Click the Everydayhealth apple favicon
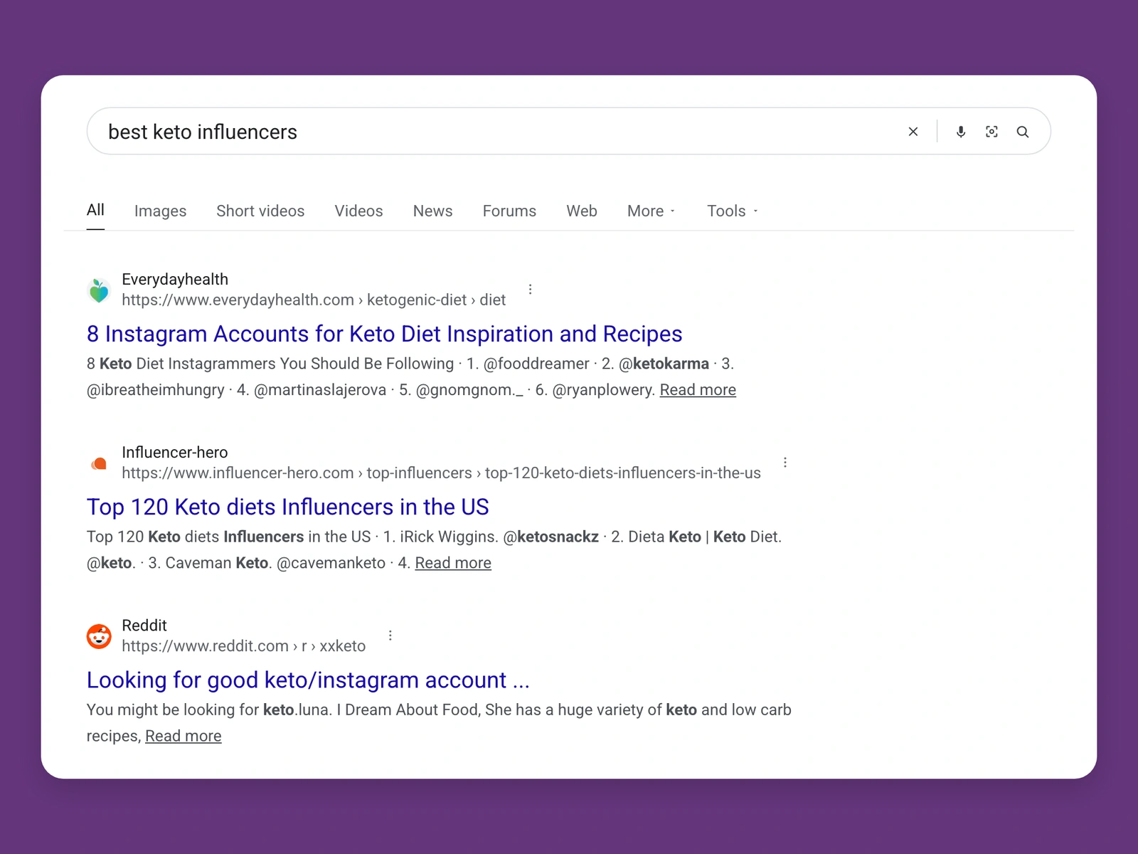1138x854 pixels. click(x=99, y=290)
